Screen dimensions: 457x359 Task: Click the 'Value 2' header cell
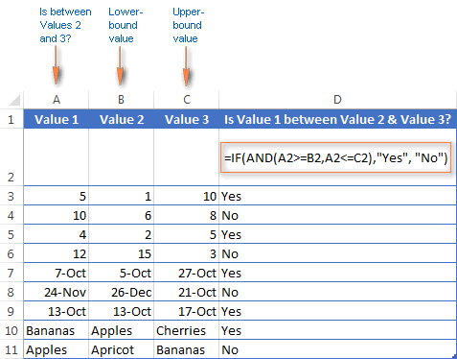122,119
